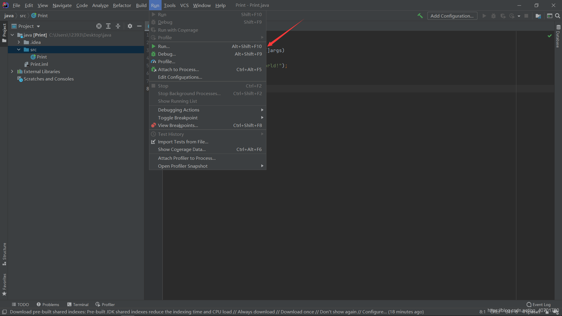The width and height of the screenshot is (562, 316).
Task: Click Expand All icon in Project panel
Action: pos(108,26)
